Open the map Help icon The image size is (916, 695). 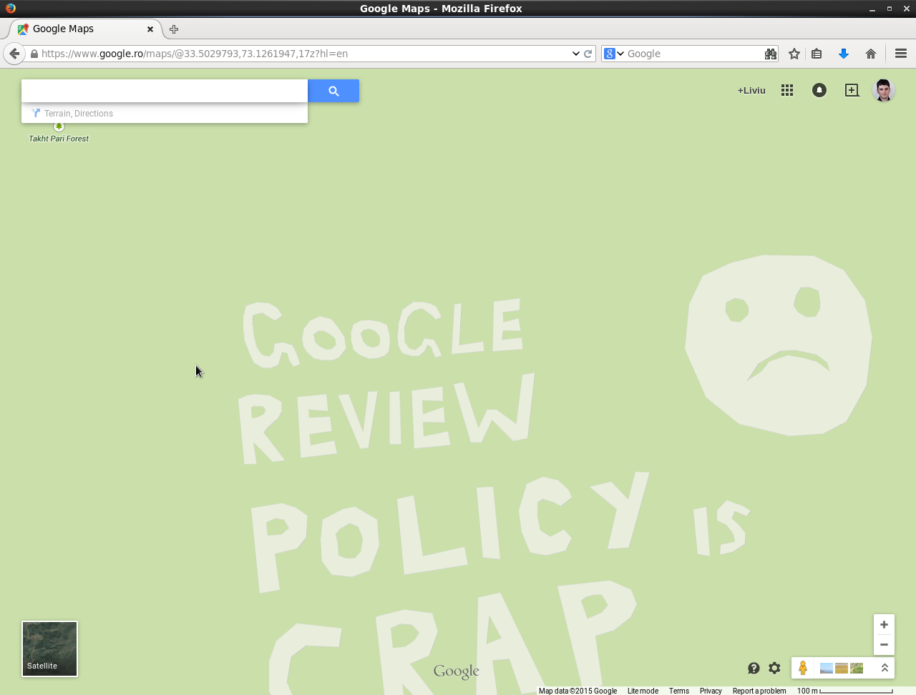(x=754, y=668)
